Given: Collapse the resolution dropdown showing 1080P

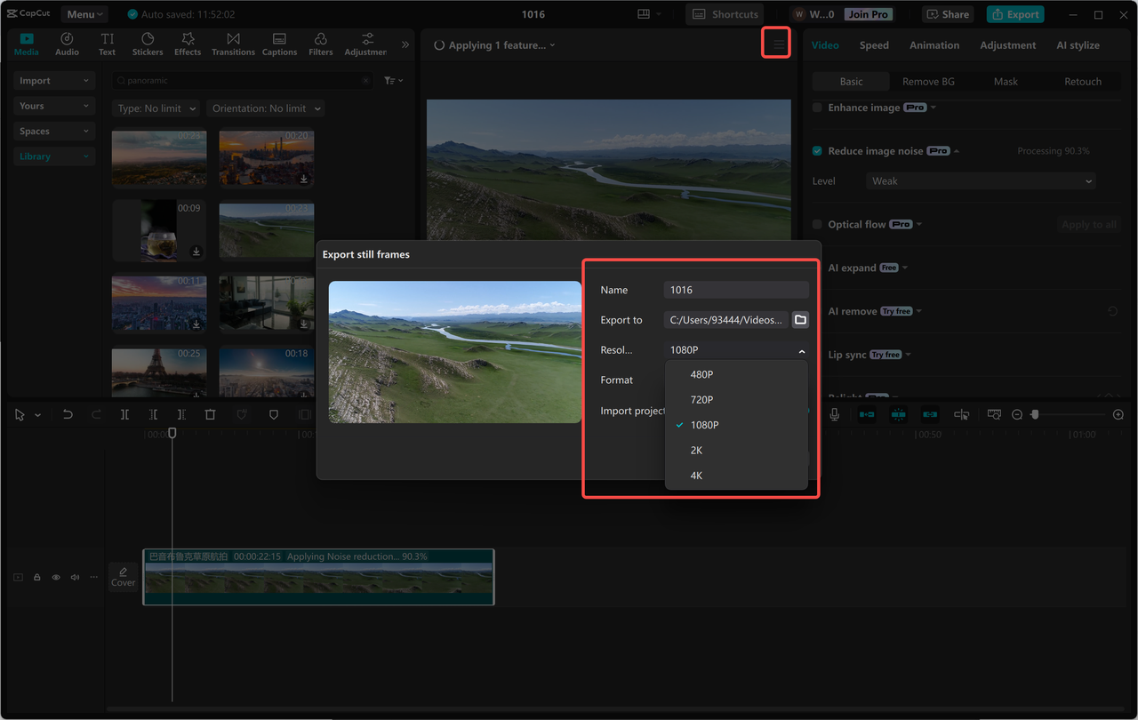Looking at the screenshot, I should pyautogui.click(x=735, y=349).
